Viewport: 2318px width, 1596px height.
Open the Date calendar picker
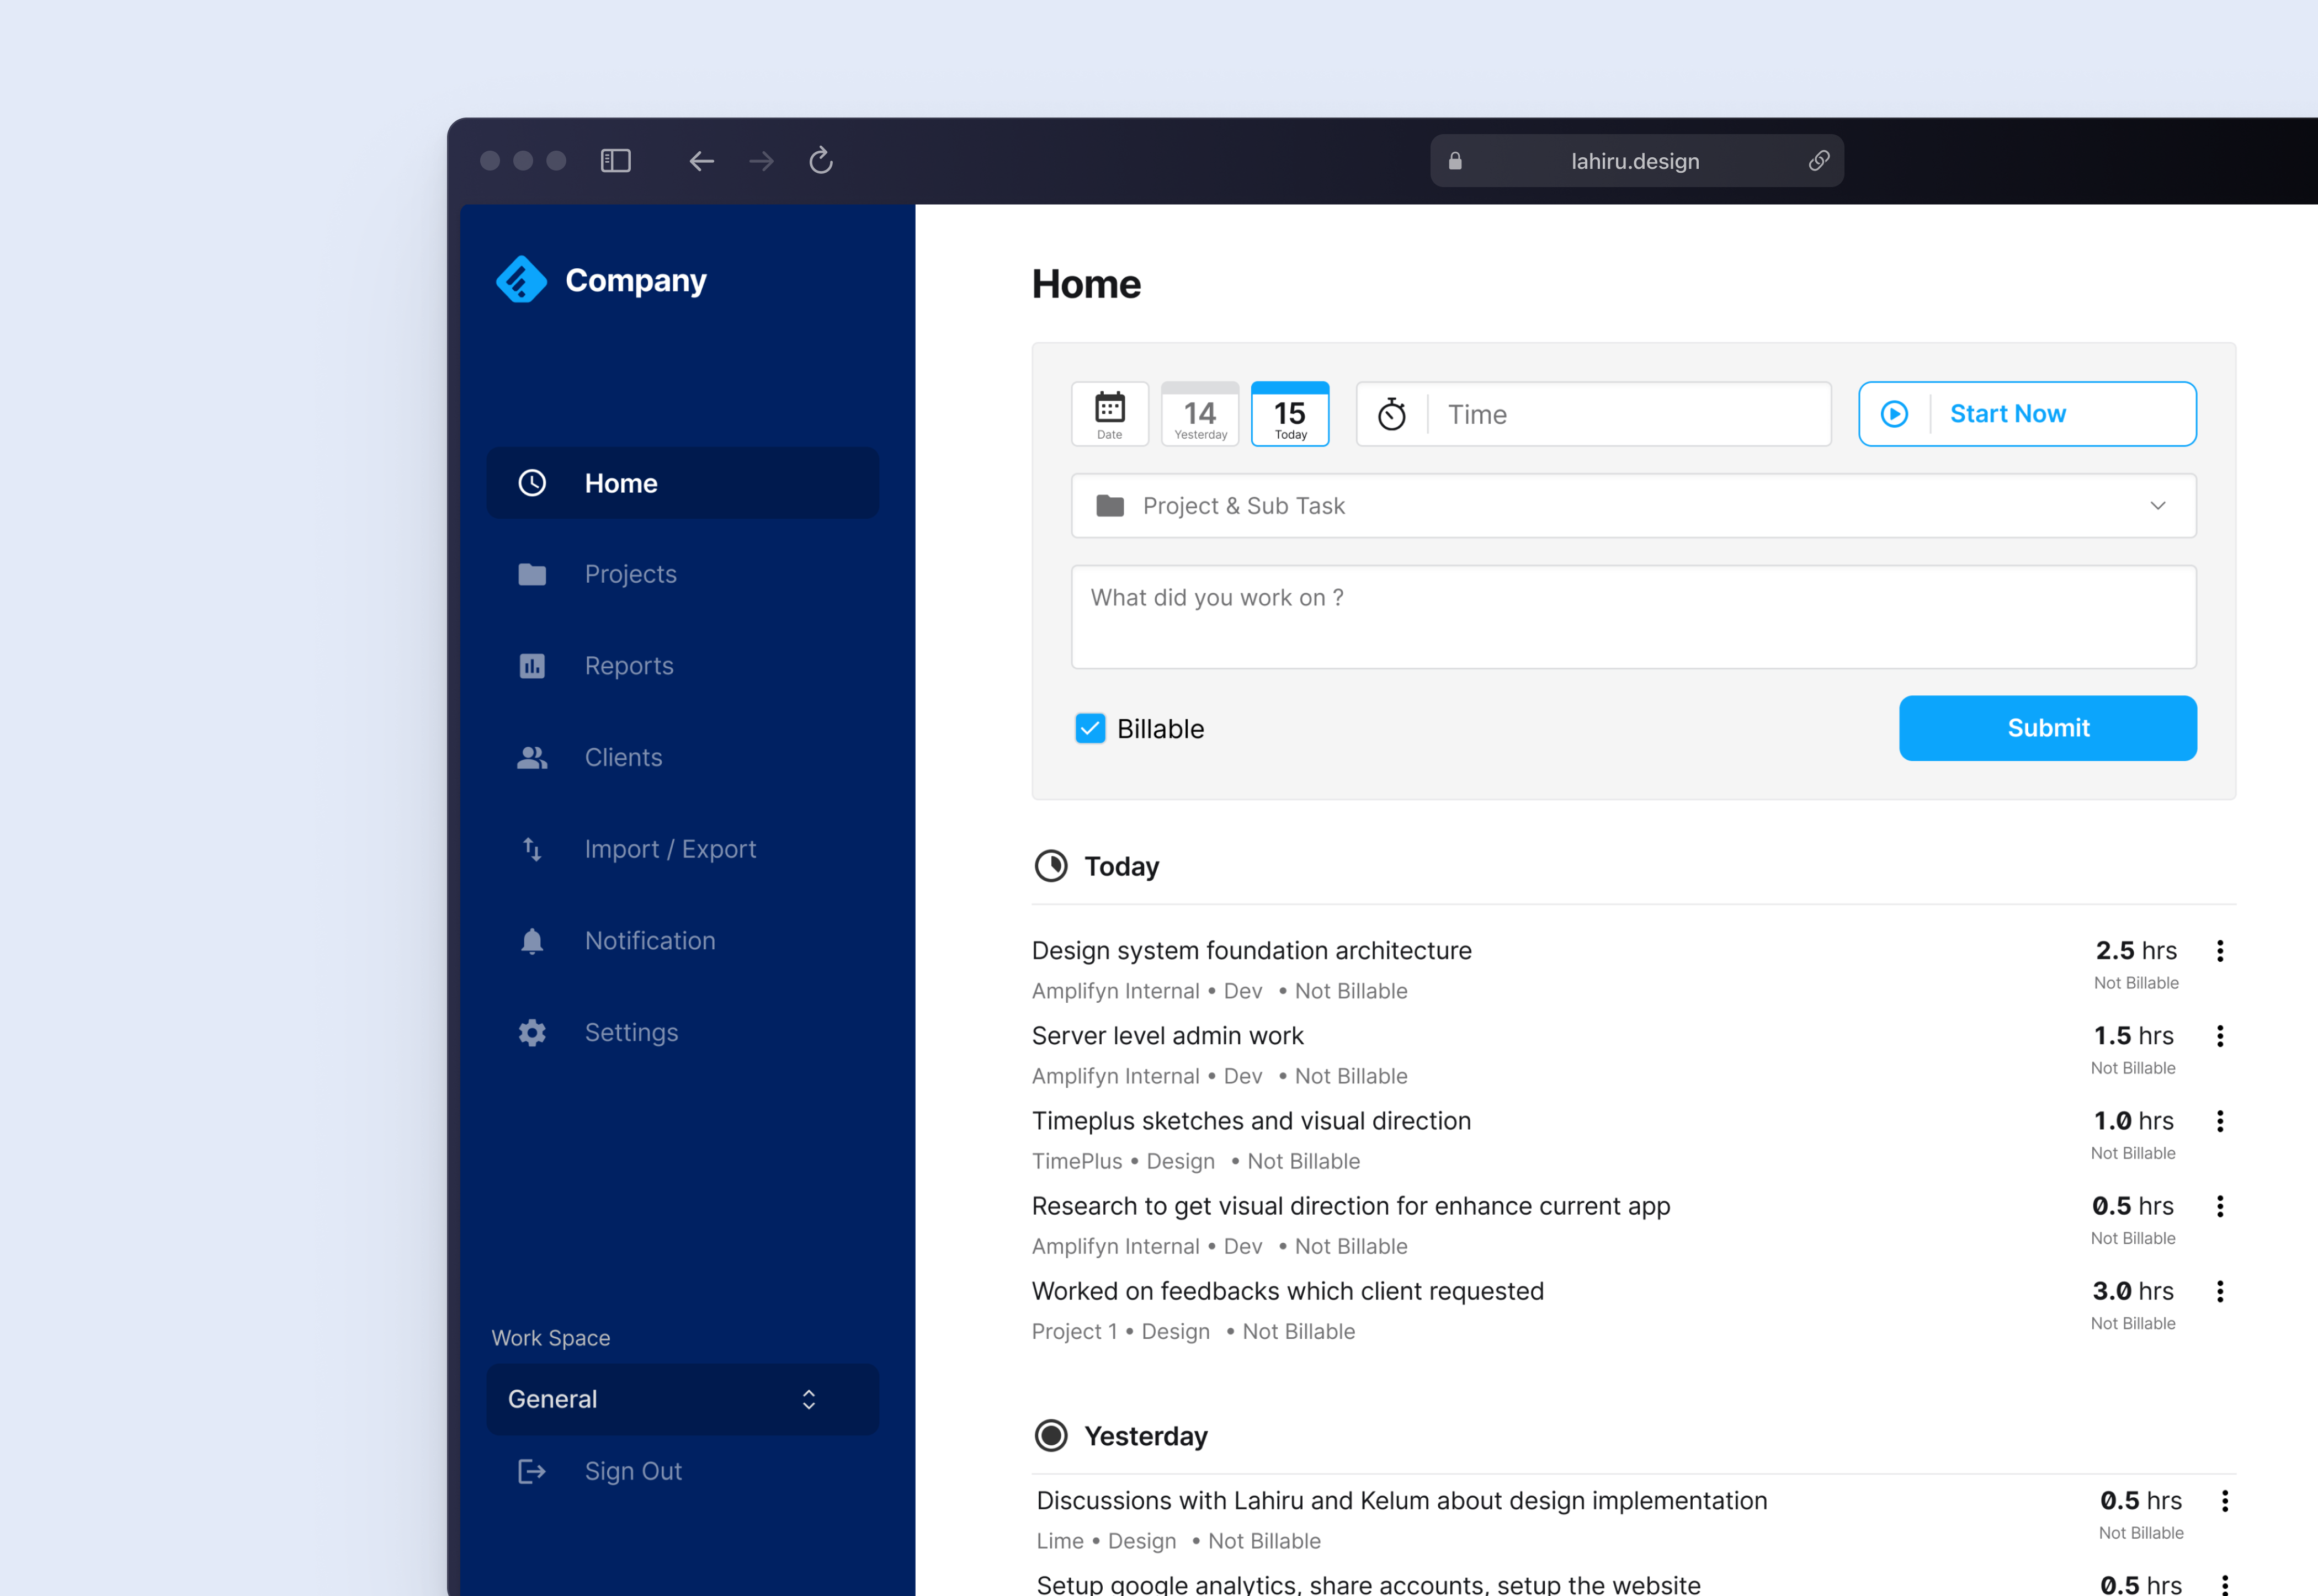(1109, 414)
